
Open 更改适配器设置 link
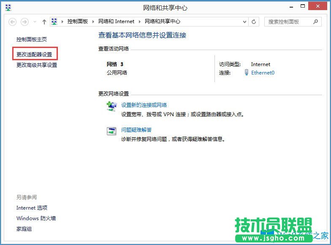pyautogui.click(x=35, y=55)
